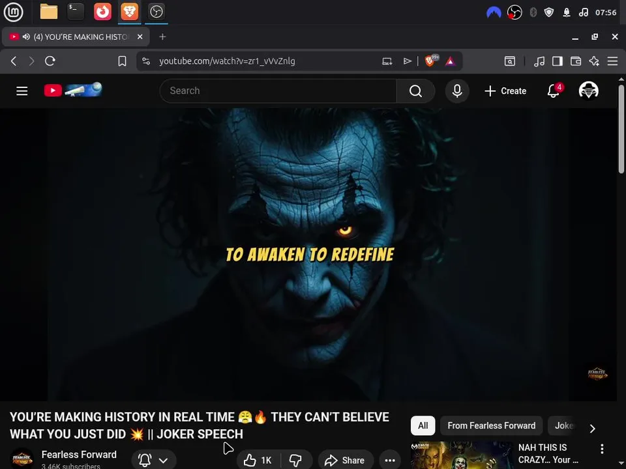626x469 pixels.
Task: Mute the tab via speaker icon
Action: click(26, 36)
